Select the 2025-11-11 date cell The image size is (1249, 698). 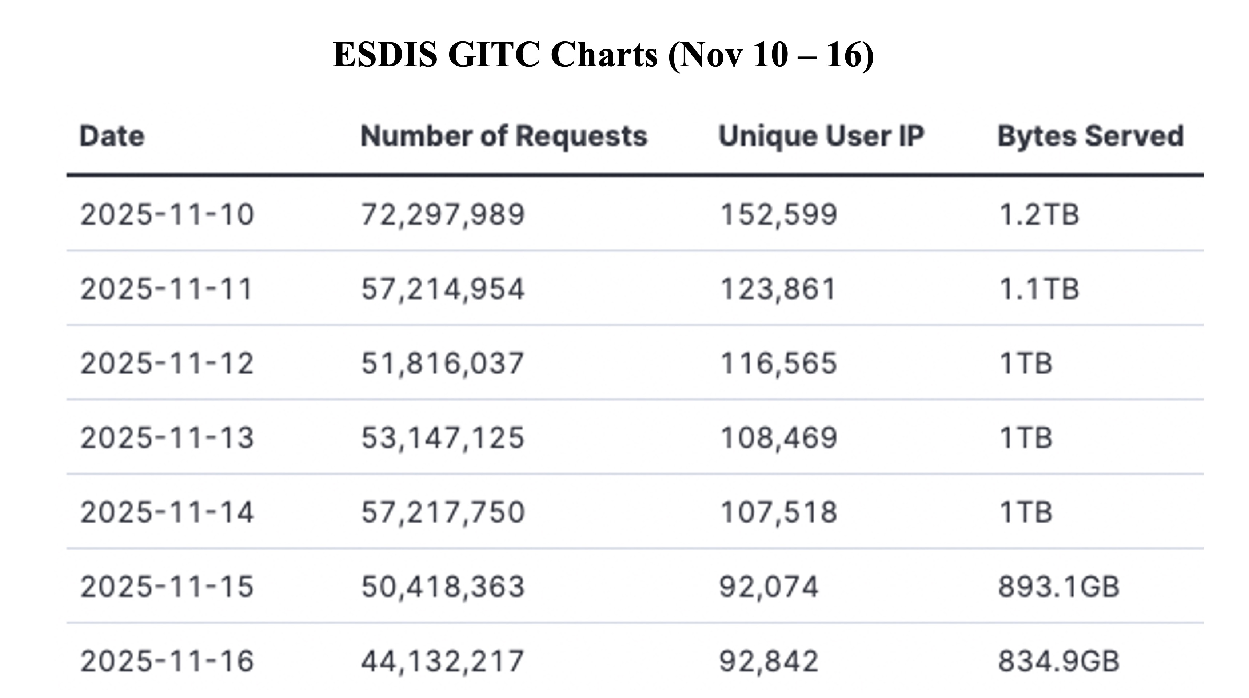click(x=167, y=289)
